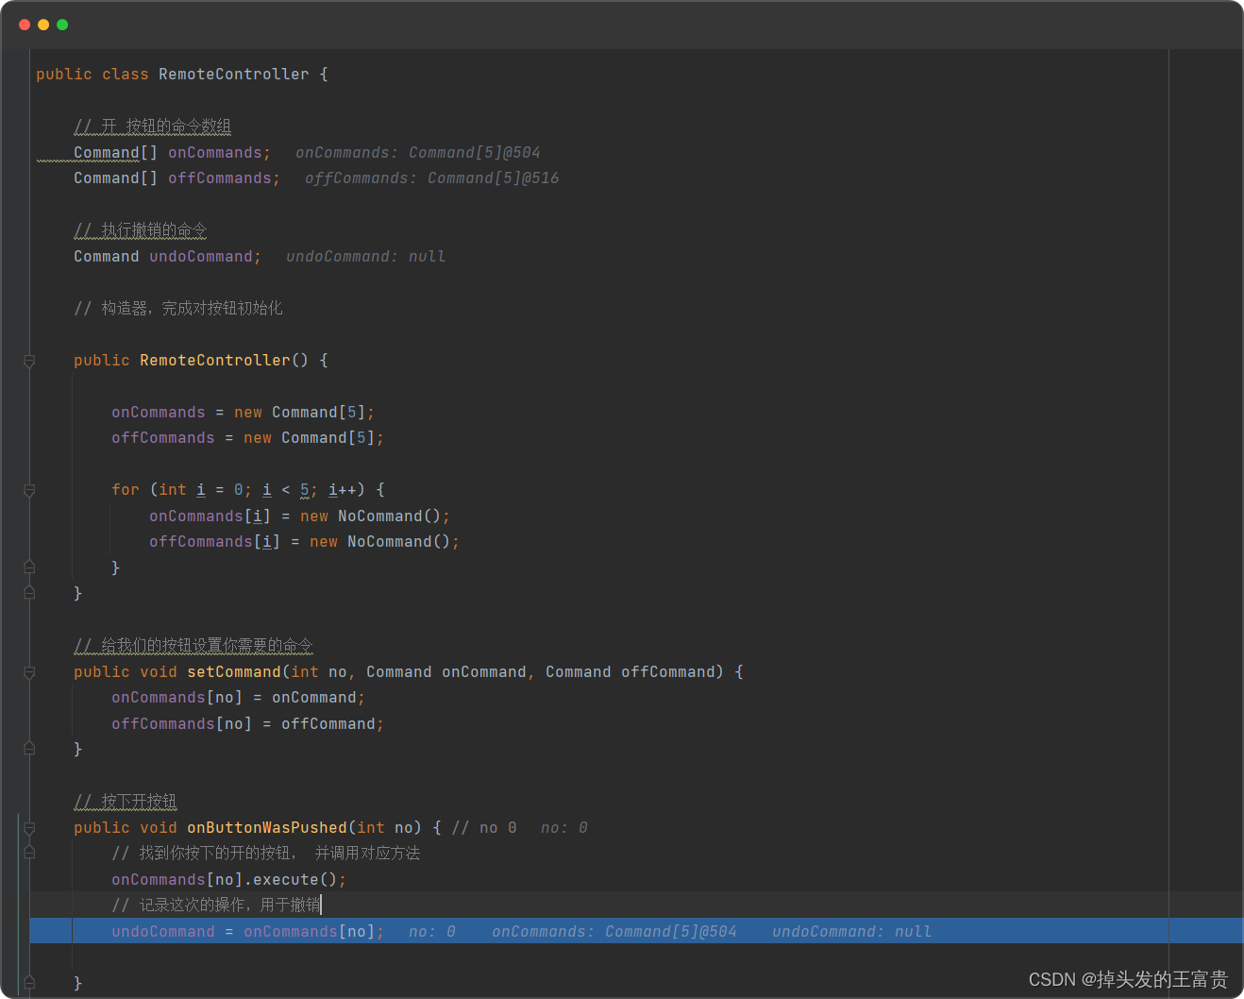This screenshot has height=999, width=1244.
Task: Click the comment '// 找到你按下的开的按钮， 并调用对应方法'
Action: (266, 854)
